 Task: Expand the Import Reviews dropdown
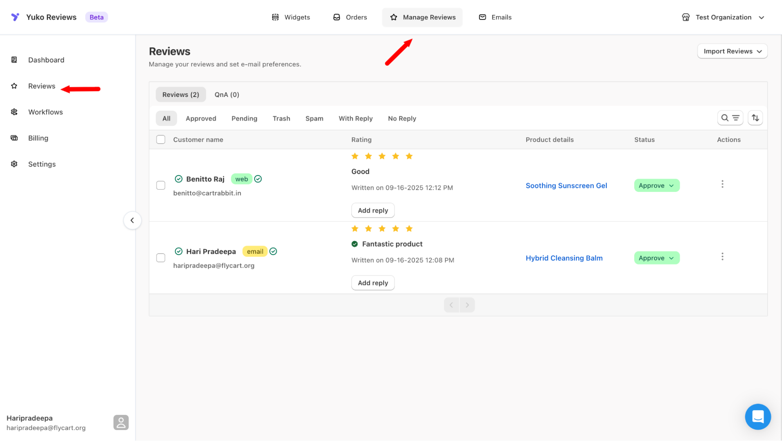pos(732,51)
